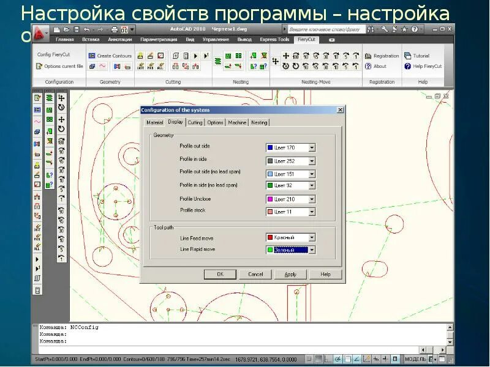Open Line Feed move color dropdown
Image resolution: width=490 pixels, height=367 pixels.
312,237
